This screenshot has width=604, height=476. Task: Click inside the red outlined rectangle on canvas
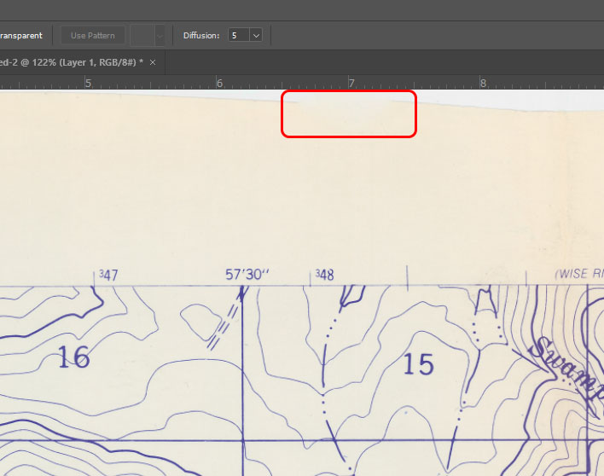click(x=348, y=113)
